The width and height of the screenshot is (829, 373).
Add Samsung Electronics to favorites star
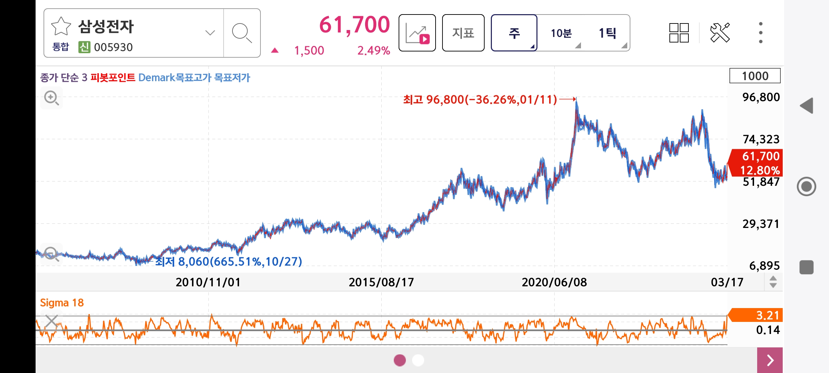pos(61,26)
